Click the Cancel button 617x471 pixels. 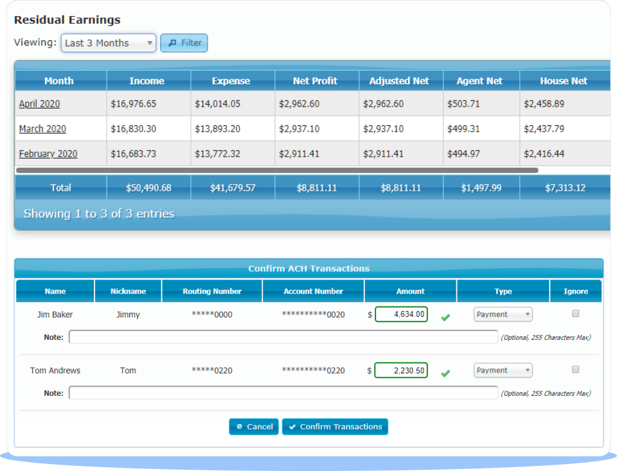tap(254, 427)
